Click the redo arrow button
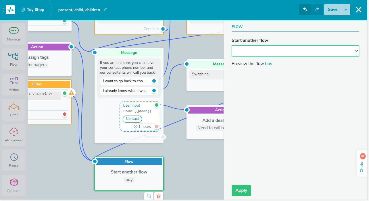The width and height of the screenshot is (369, 201). point(317,9)
